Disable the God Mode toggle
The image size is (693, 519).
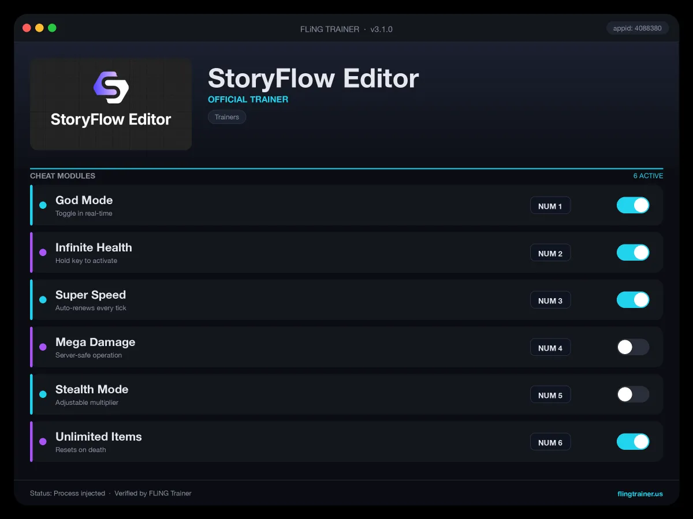[633, 205]
